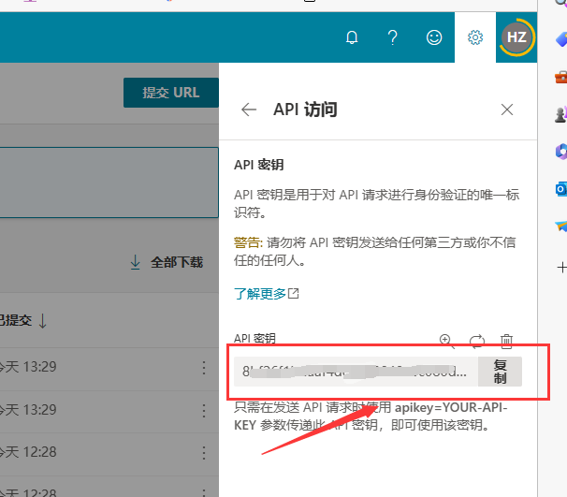This screenshot has height=497, width=567.
Task: Open the settings gear icon
Action: [475, 37]
